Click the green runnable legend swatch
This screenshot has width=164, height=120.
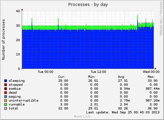(x=6, y=105)
